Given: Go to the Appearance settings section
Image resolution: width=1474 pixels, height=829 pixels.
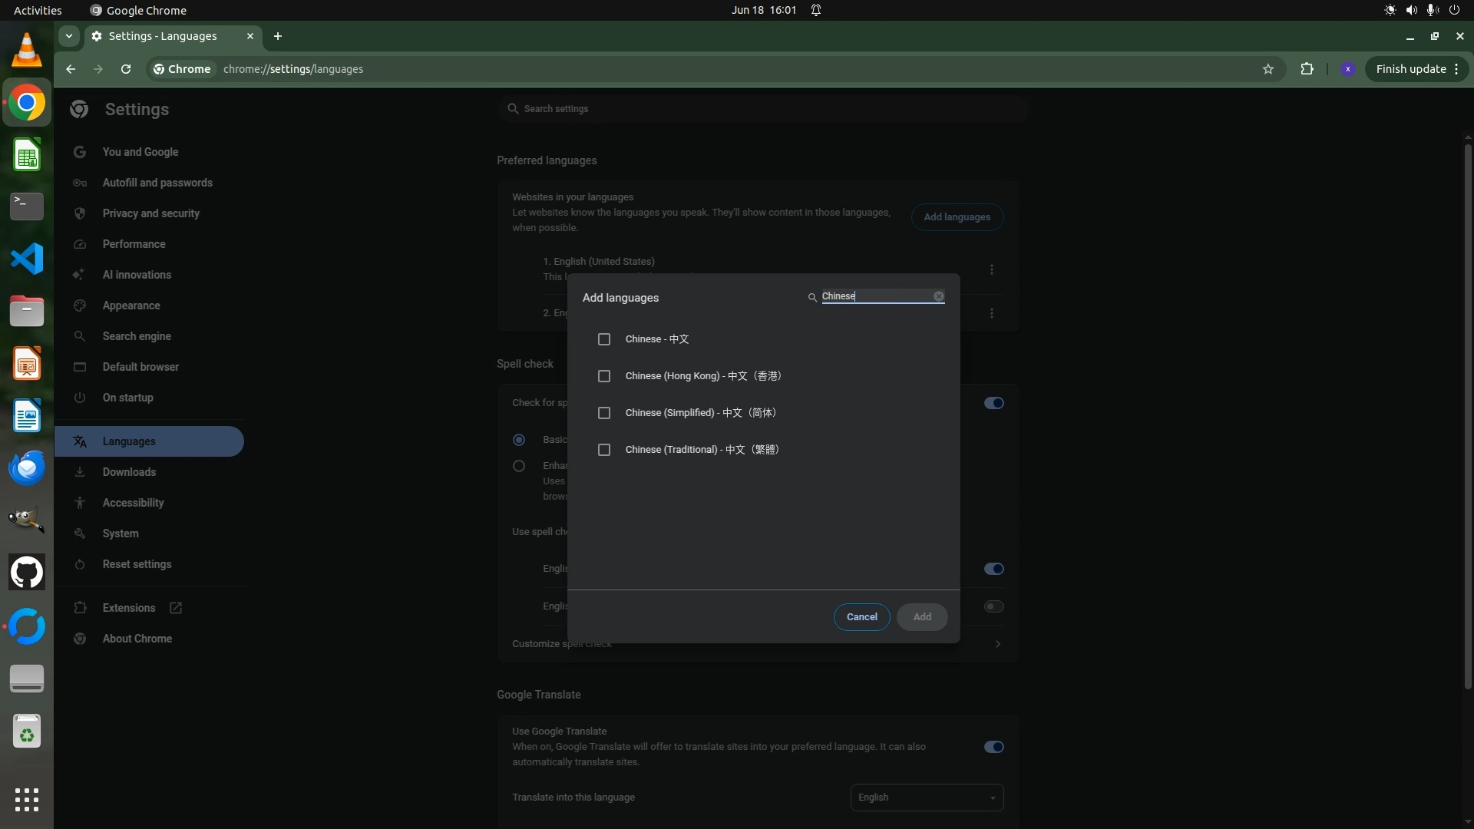Looking at the screenshot, I should pyautogui.click(x=131, y=306).
